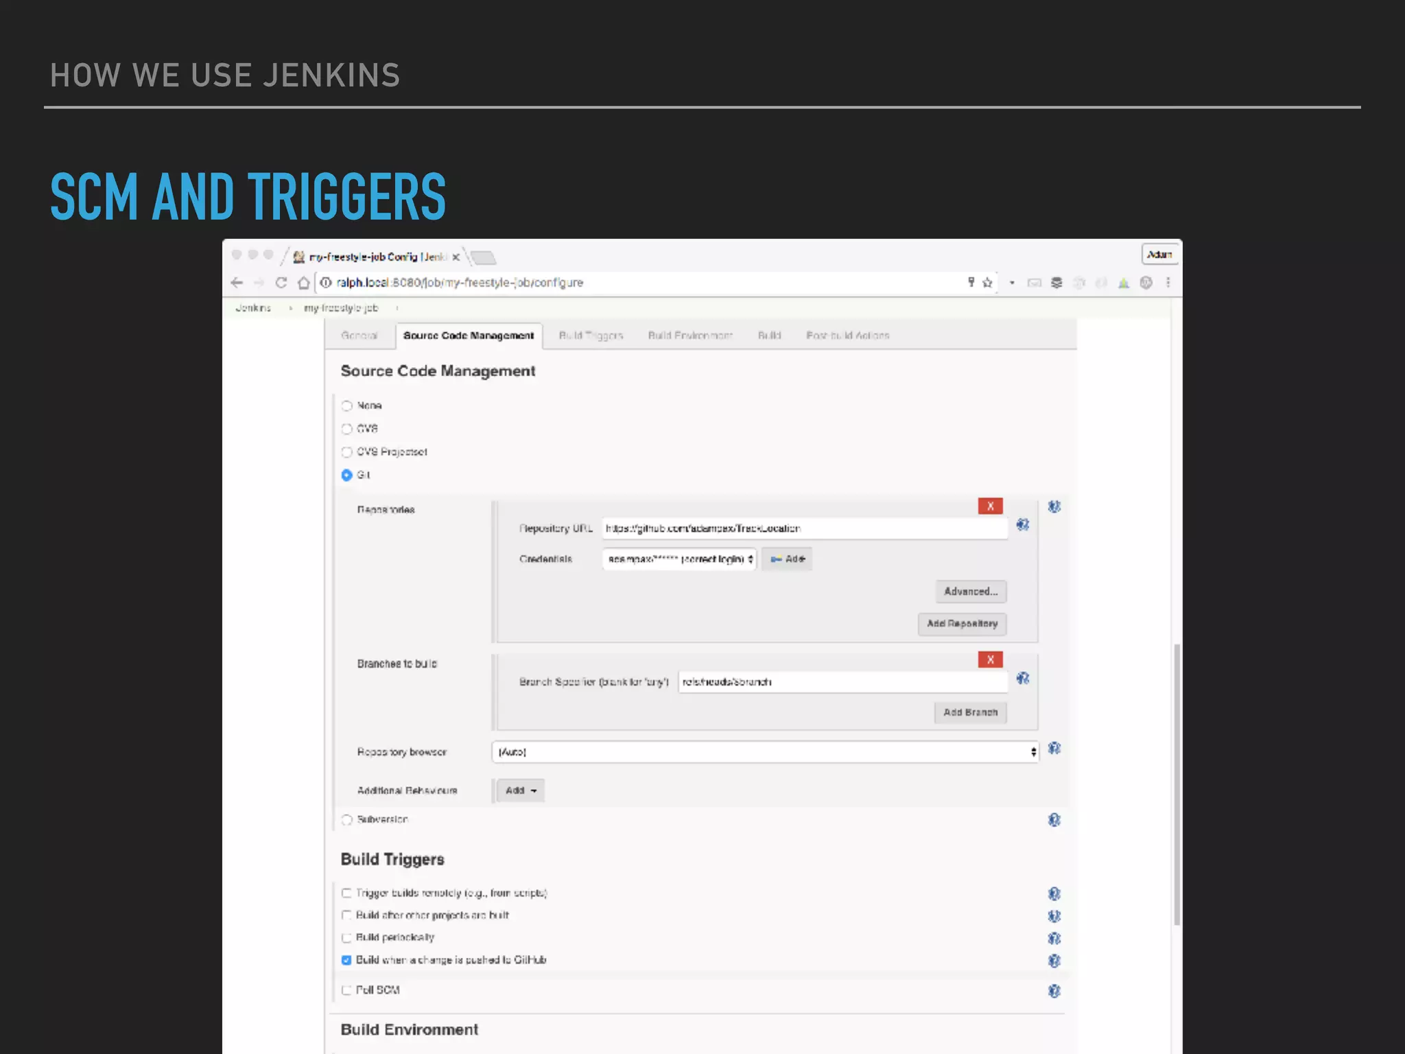Image resolution: width=1405 pixels, height=1054 pixels.
Task: Click the Advanced... button
Action: pos(971,592)
